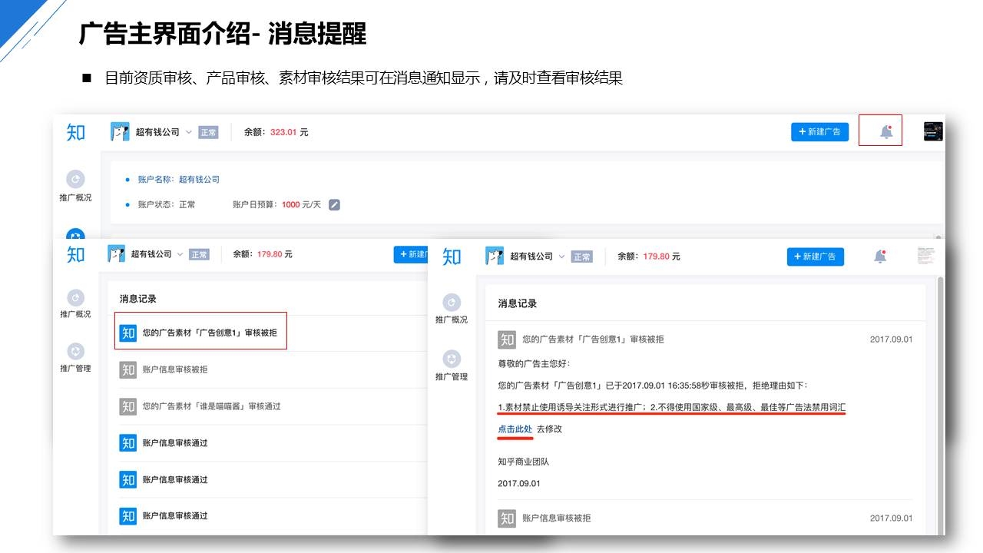Open the 谁是喵喵酱 审核通过 message in the list

click(211, 406)
